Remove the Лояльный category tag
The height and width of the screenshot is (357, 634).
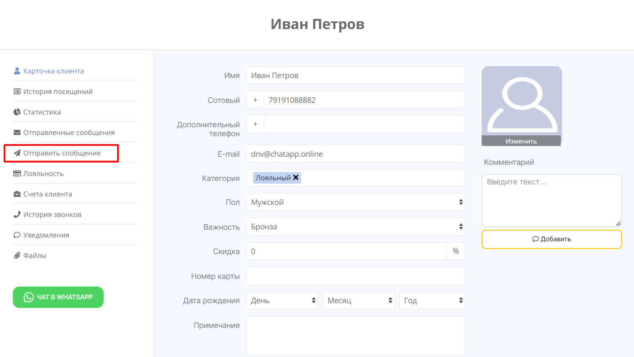pyautogui.click(x=296, y=178)
